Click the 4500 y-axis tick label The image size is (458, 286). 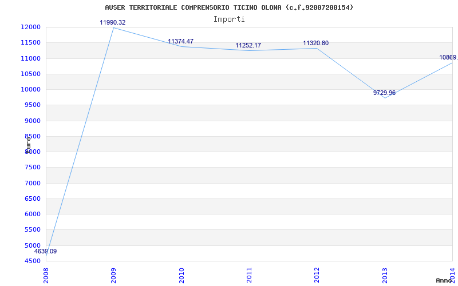pyautogui.click(x=32, y=261)
